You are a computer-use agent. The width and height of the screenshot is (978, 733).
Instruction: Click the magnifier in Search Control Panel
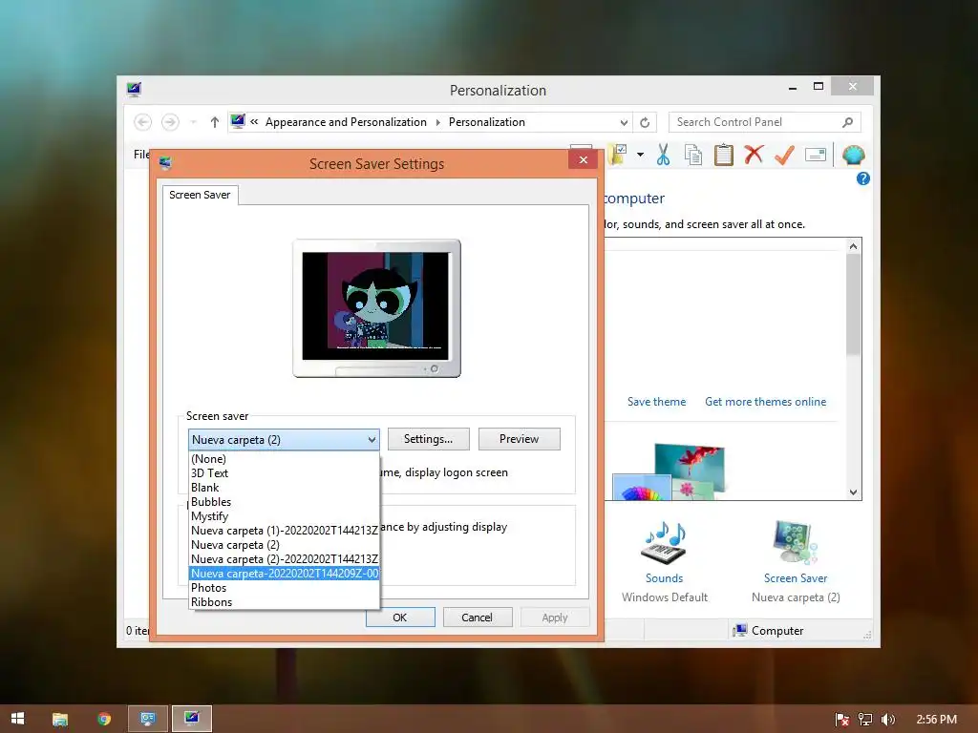click(848, 122)
